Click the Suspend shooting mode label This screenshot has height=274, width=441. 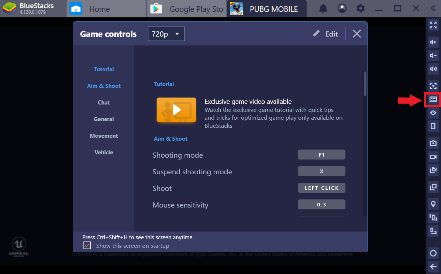(x=192, y=172)
